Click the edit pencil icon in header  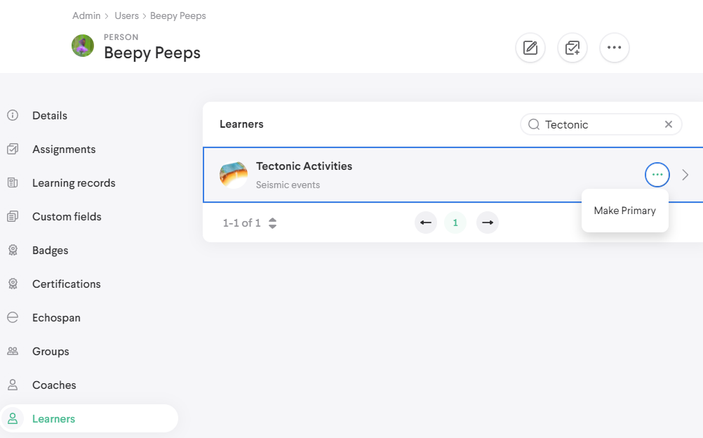530,48
